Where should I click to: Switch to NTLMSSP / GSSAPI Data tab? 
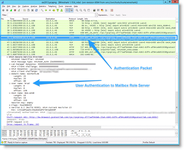[33, 139]
